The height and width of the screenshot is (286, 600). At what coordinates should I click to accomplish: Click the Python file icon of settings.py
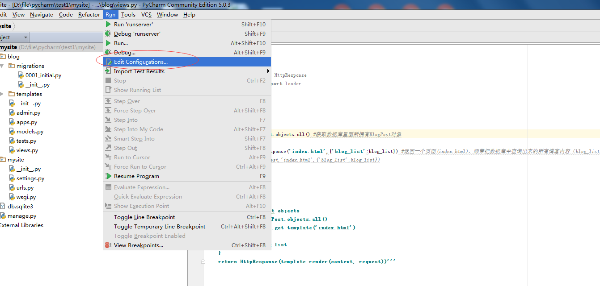pos(12,178)
